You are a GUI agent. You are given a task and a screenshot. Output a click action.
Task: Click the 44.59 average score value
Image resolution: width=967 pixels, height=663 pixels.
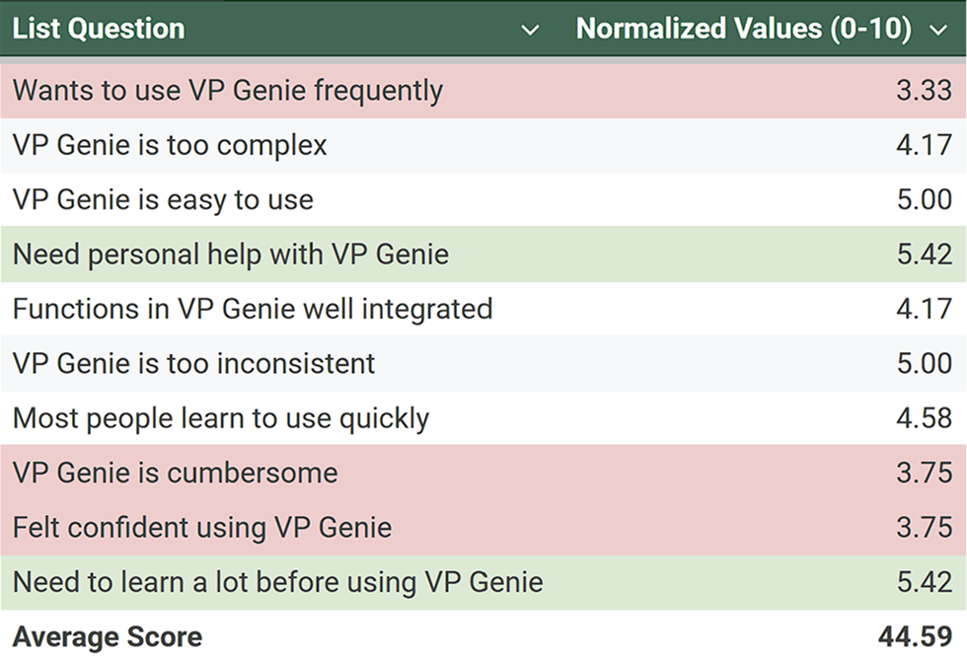tap(915, 637)
